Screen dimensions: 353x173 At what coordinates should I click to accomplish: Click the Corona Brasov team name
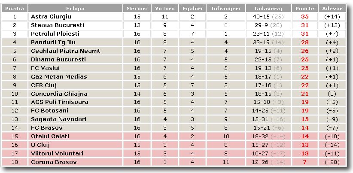(x=54, y=162)
